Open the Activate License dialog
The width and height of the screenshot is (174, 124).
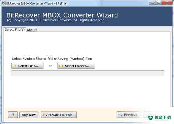59,115
